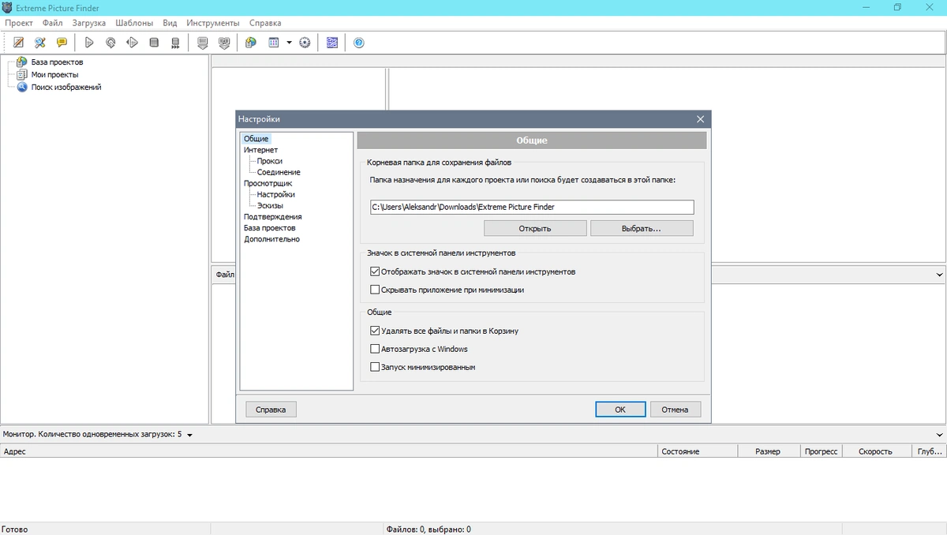Toggle Отображать значок в системной панели инструментов
The height and width of the screenshot is (535, 947).
(375, 271)
